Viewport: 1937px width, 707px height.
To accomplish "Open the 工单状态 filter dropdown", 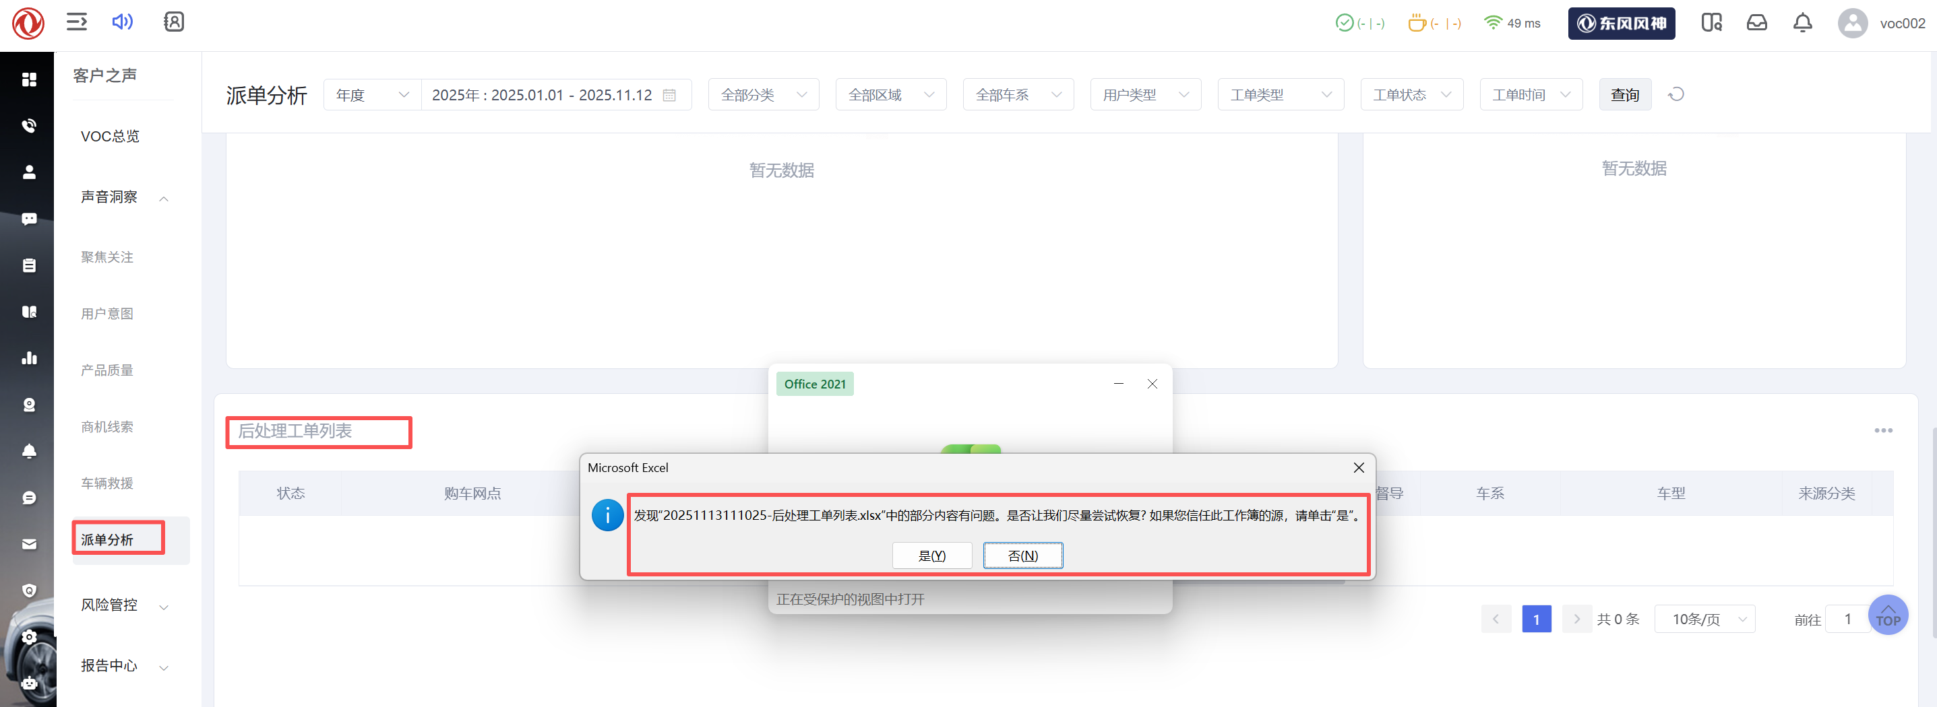I will coord(1411,95).
